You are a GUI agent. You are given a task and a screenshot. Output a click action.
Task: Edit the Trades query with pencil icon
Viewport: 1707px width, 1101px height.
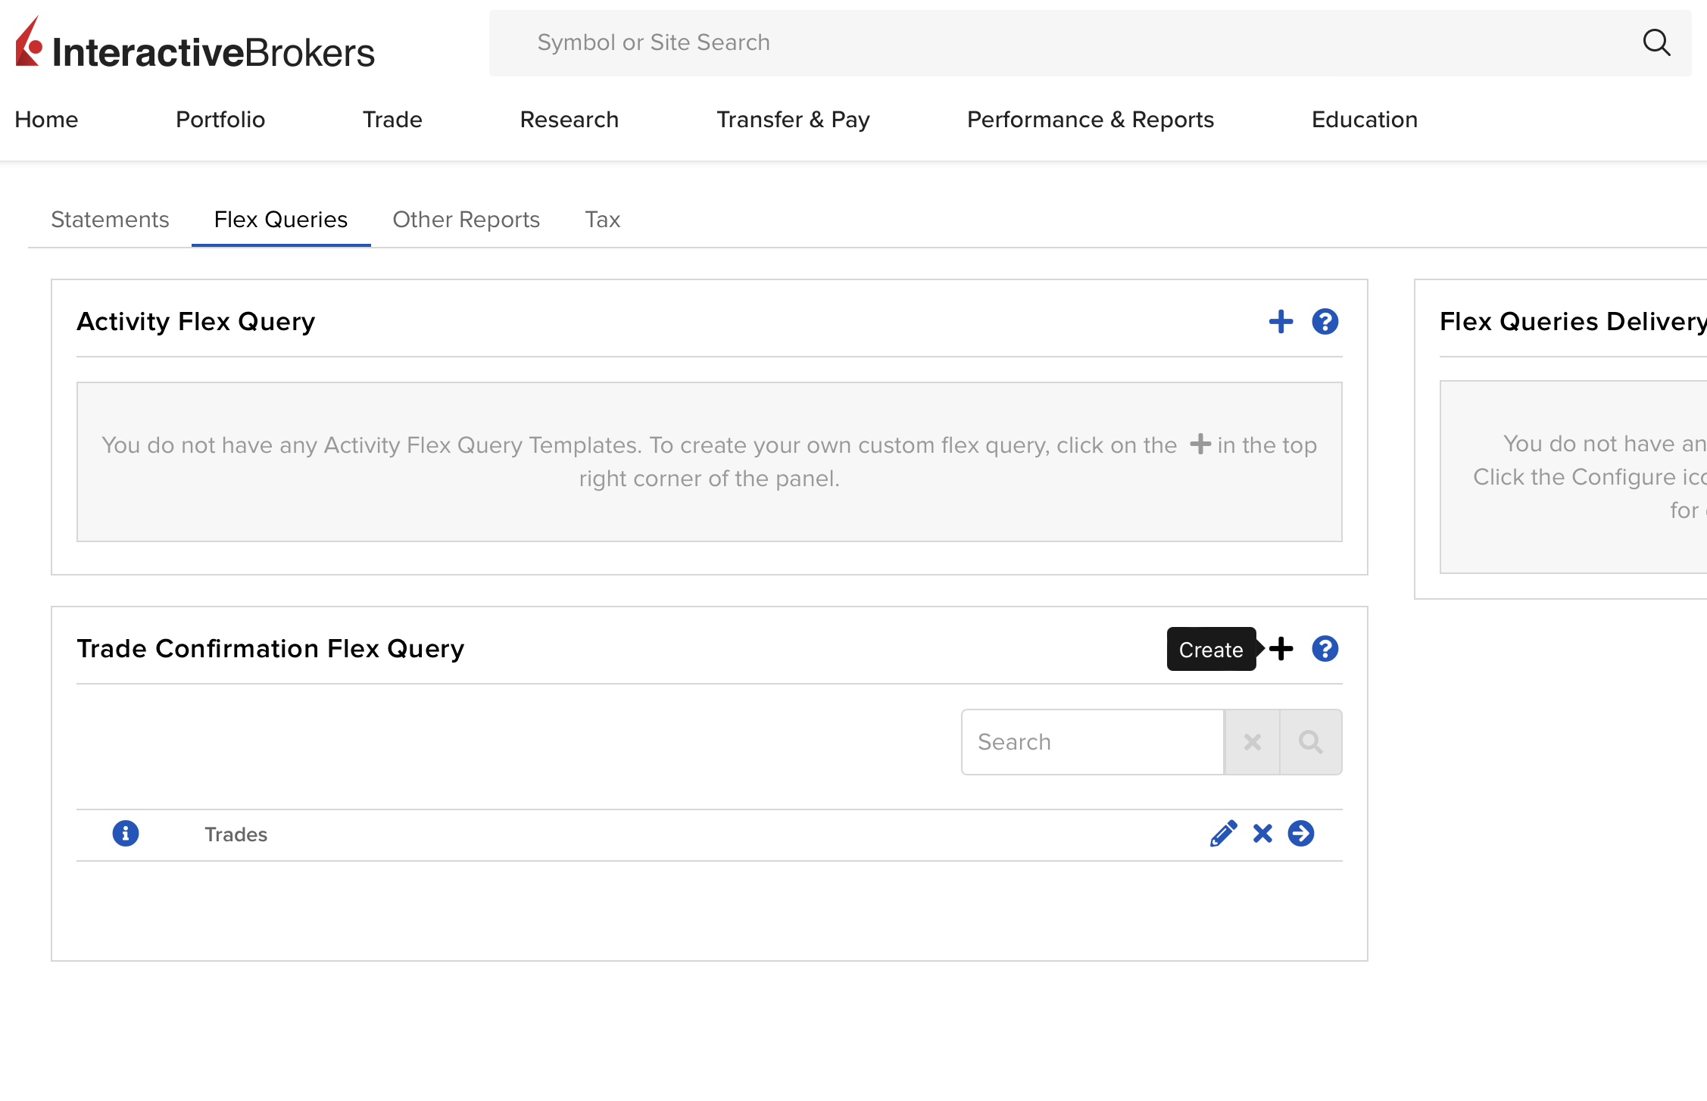point(1223,834)
